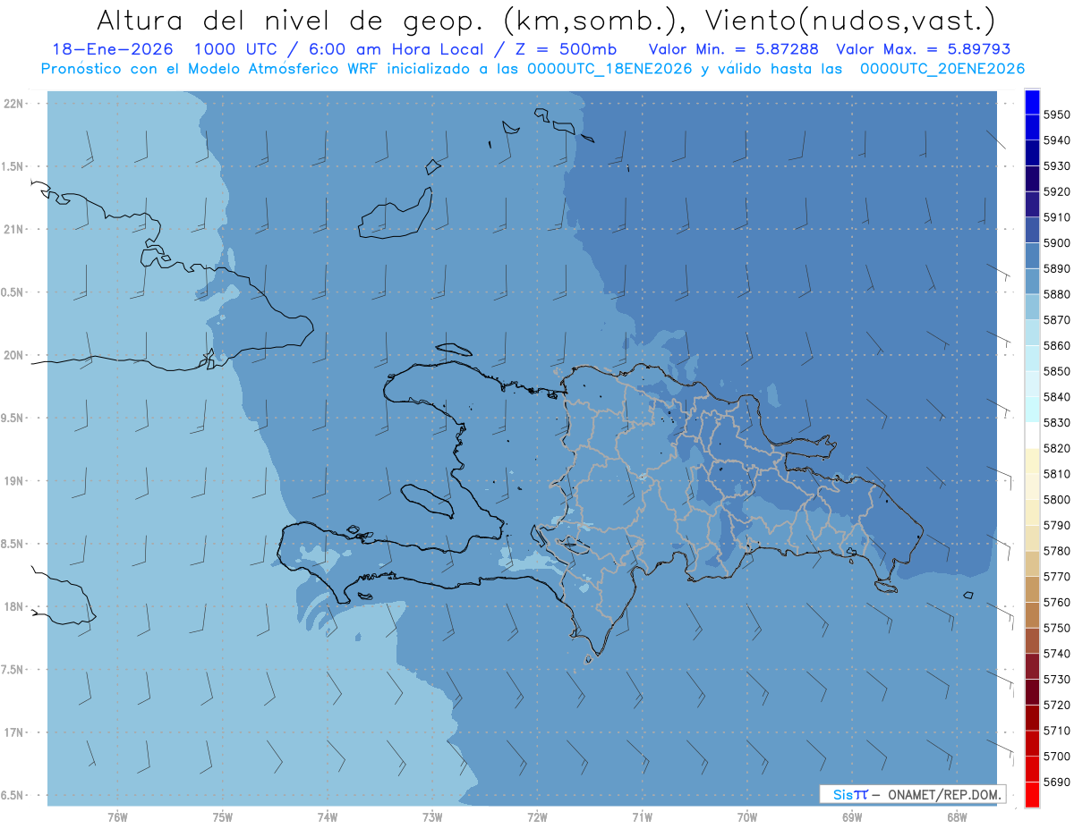Click the "9.5N" latitude label

(13, 418)
